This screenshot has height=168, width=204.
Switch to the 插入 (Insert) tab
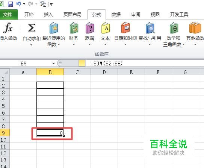(x=48, y=14)
